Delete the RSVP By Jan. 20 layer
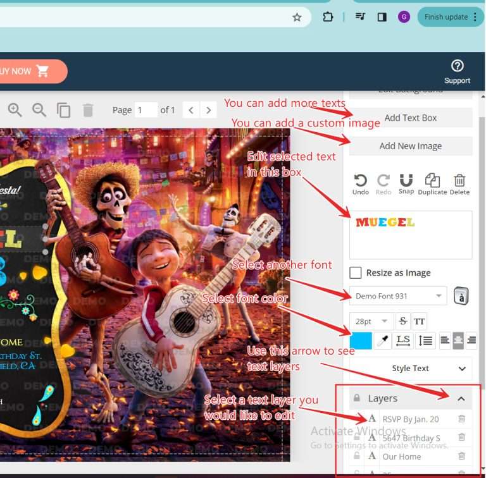This screenshot has width=486, height=478. pos(461,419)
